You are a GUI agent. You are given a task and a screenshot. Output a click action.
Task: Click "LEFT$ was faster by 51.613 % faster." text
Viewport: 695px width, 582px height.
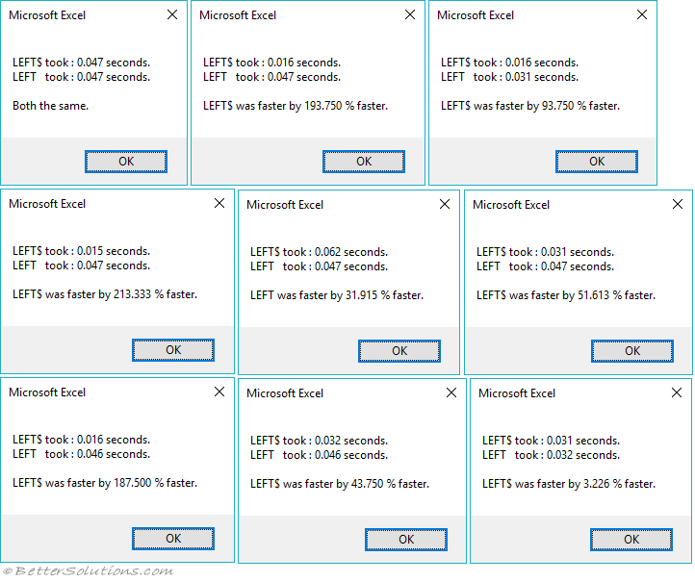(566, 295)
